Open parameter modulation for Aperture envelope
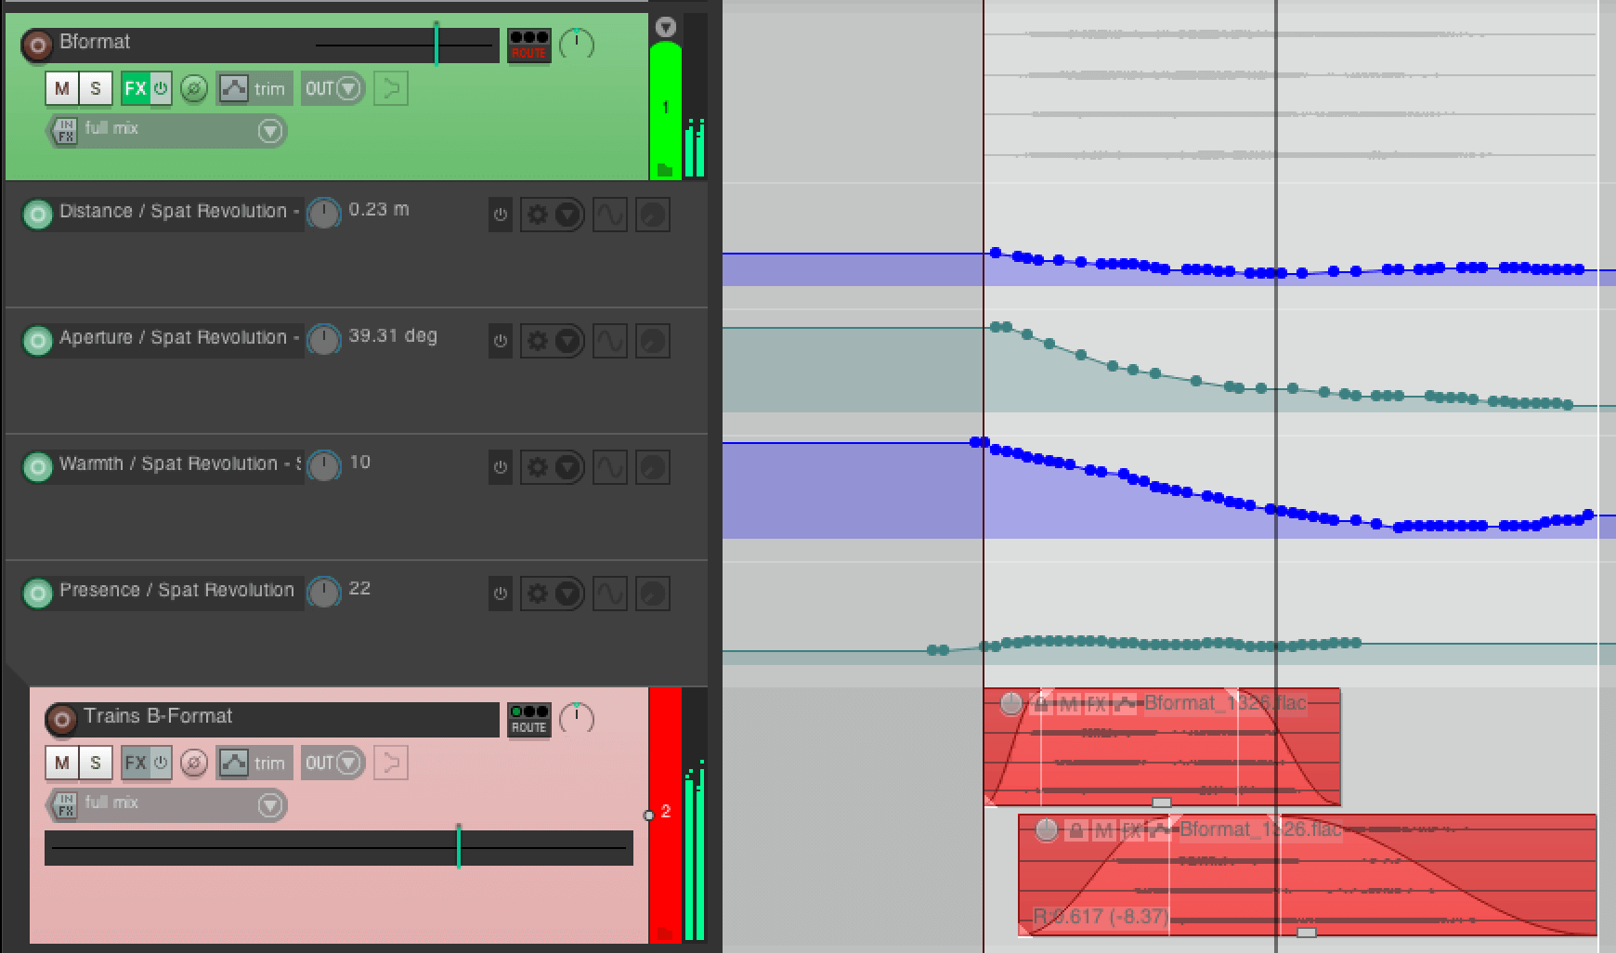1616x953 pixels. [609, 341]
